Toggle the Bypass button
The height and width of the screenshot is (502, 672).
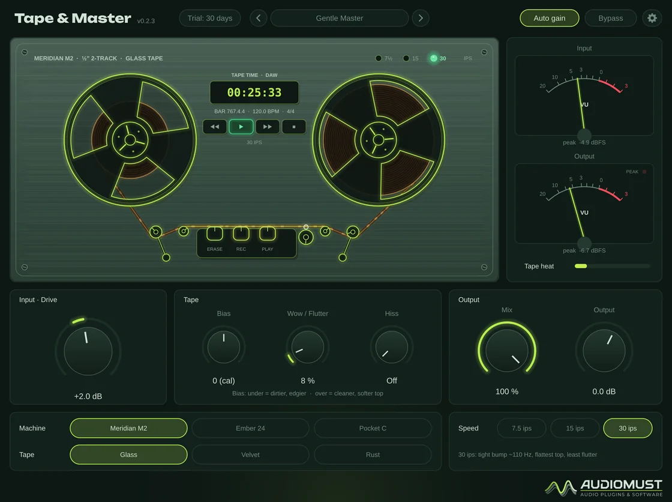(x=610, y=18)
